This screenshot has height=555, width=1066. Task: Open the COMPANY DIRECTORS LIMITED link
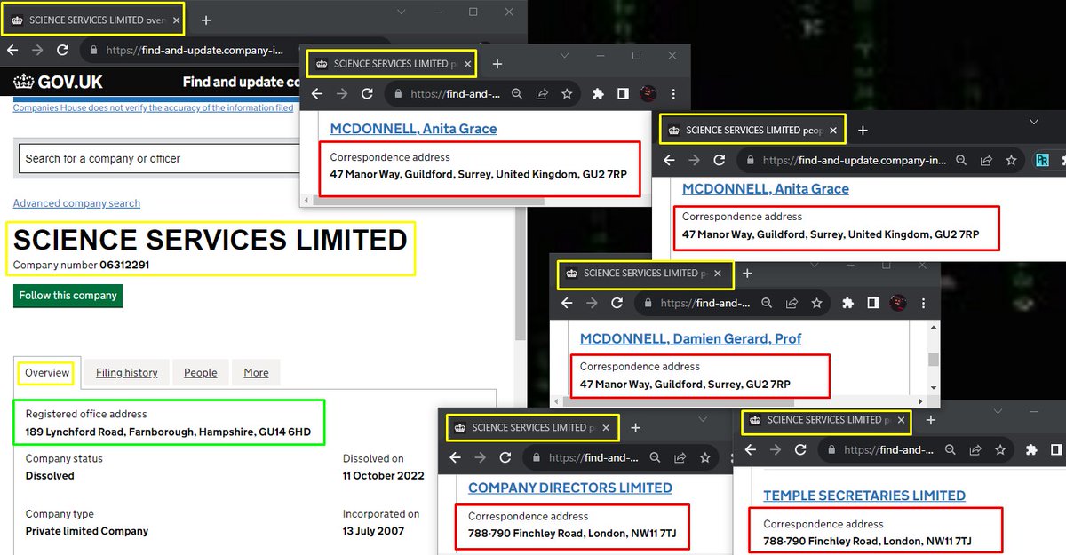569,488
